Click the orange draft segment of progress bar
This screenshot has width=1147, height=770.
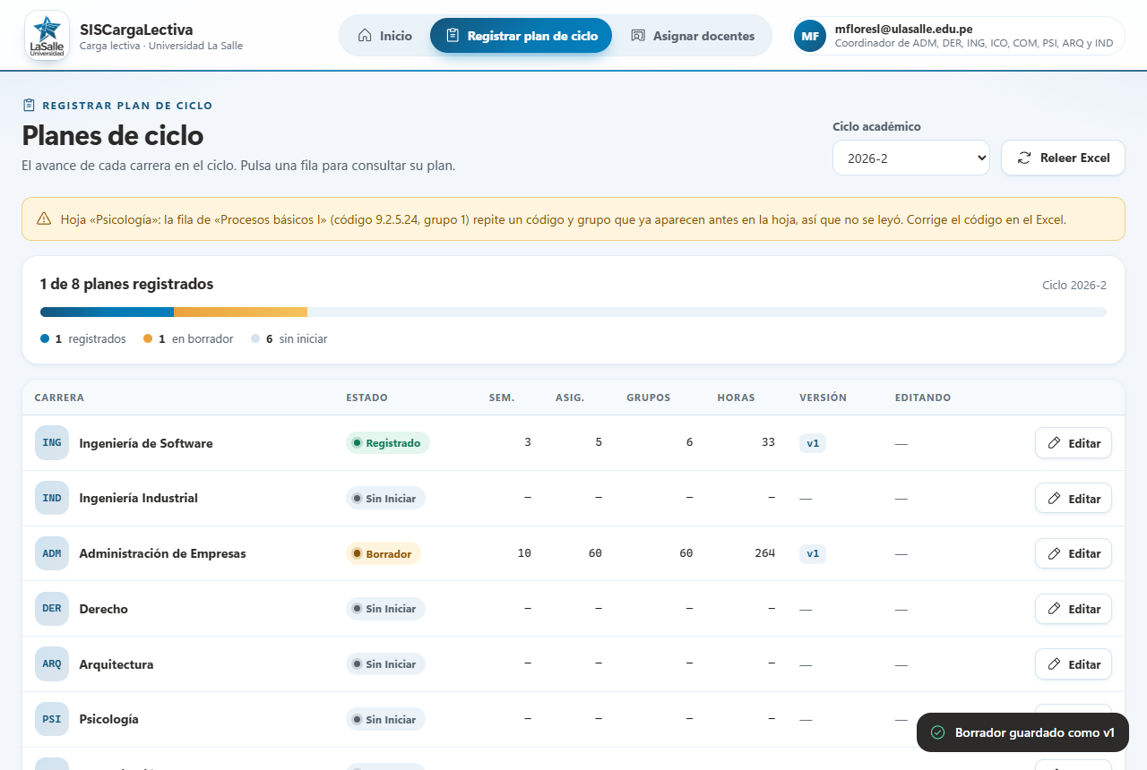coord(240,312)
